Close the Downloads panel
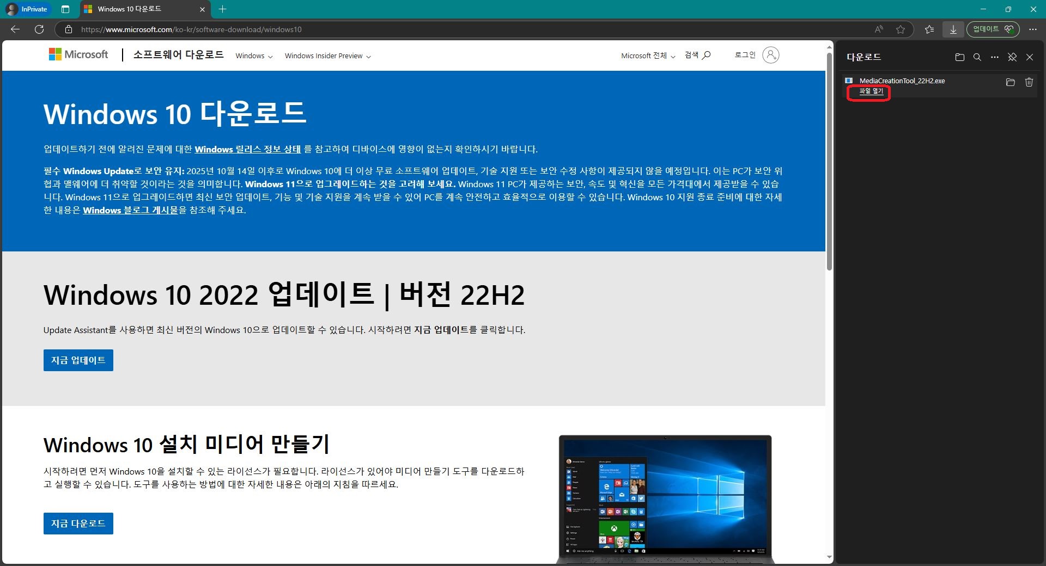 [x=1030, y=57]
